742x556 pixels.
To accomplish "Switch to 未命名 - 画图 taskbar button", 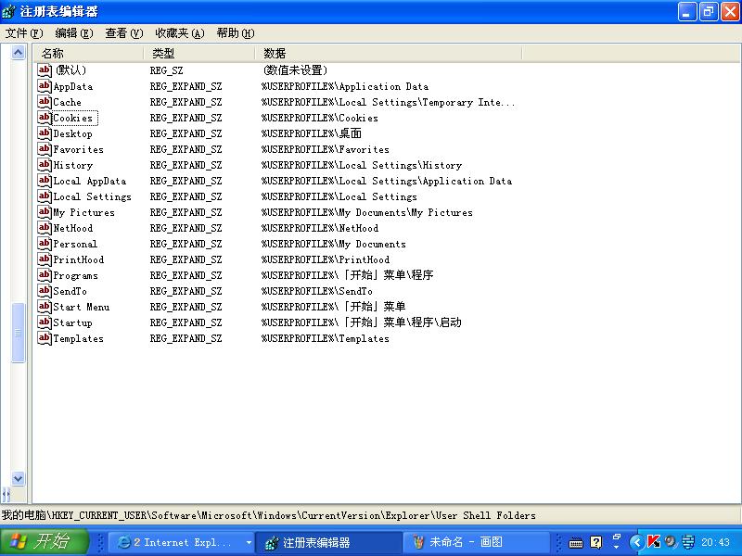I will coord(476,542).
